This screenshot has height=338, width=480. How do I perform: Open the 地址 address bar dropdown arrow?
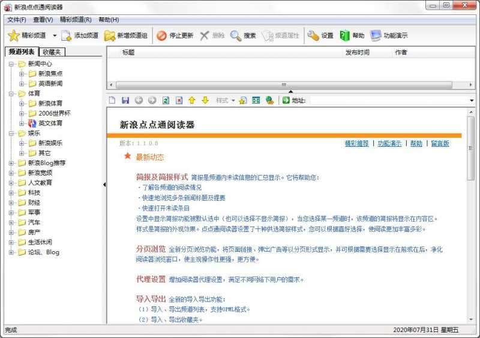(x=472, y=100)
